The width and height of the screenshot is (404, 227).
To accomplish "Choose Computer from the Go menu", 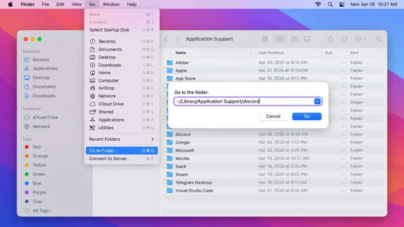I will (122, 80).
